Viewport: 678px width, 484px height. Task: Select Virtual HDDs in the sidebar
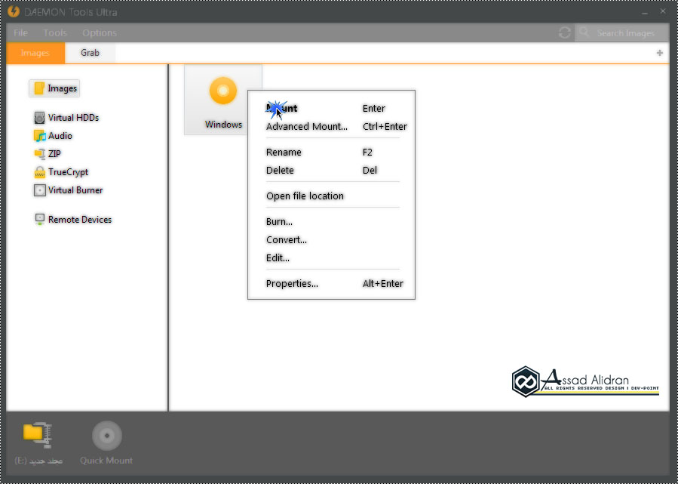click(x=73, y=118)
